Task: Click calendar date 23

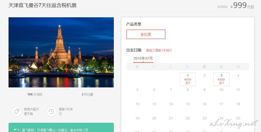Action: coord(205,118)
